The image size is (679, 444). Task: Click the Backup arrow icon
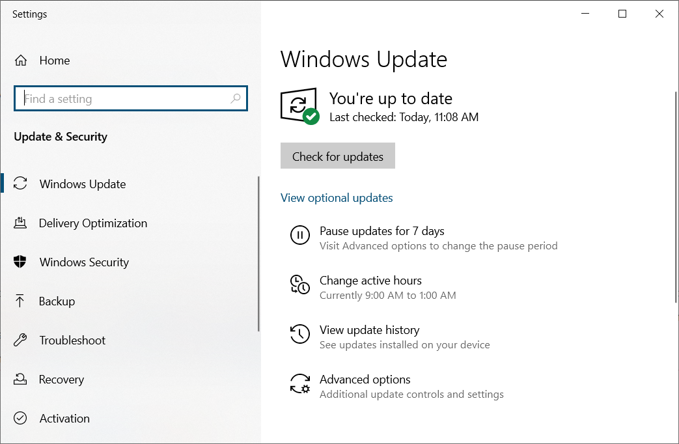click(x=21, y=301)
